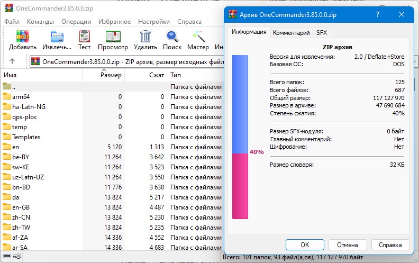Click the WinRAR icon in address bar
Image resolution: width=419 pixels, height=263 pixels.
[35, 61]
